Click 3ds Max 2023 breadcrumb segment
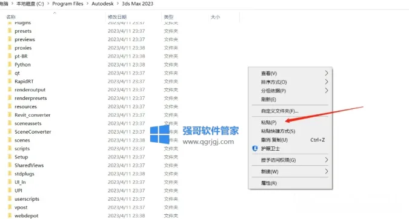409x219 pixels. pos(138,4)
